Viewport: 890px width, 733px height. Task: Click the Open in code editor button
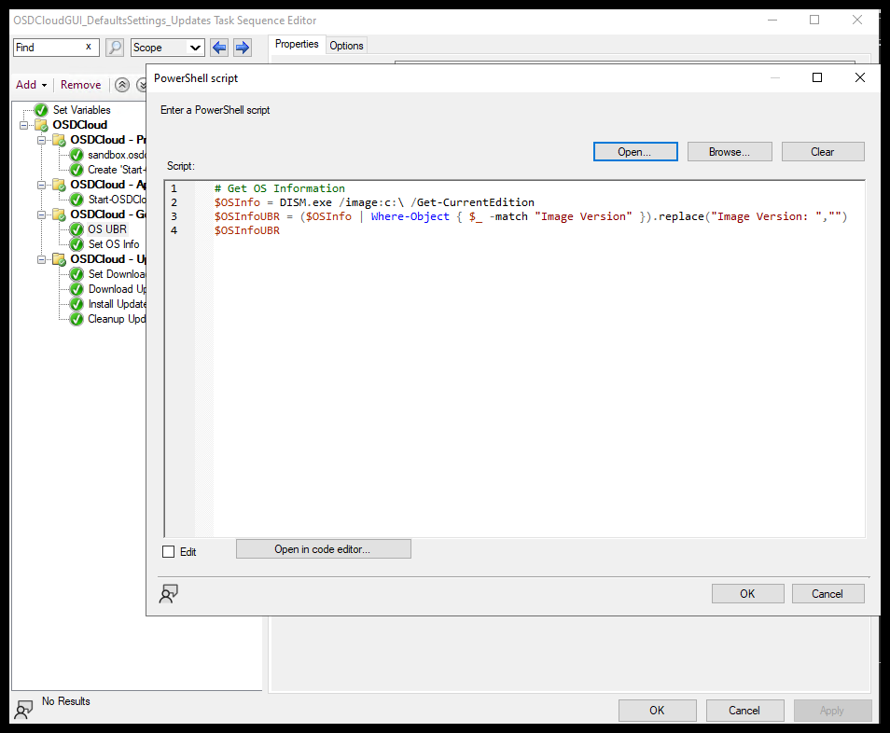[323, 548]
